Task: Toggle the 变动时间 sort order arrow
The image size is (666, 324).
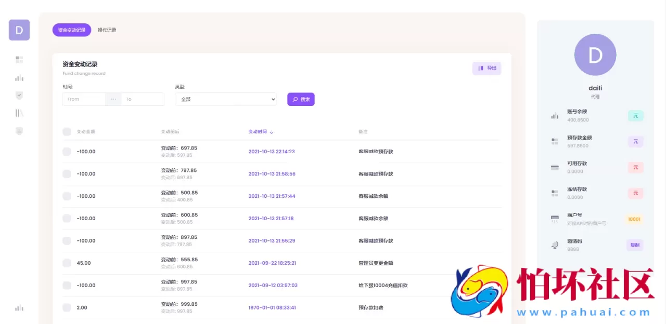Action: click(273, 132)
